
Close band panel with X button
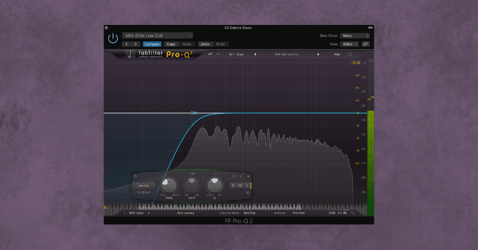pos(249,177)
